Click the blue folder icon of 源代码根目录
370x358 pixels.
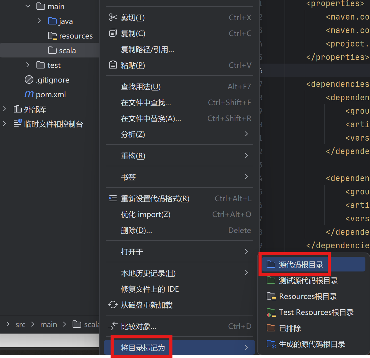click(x=271, y=264)
